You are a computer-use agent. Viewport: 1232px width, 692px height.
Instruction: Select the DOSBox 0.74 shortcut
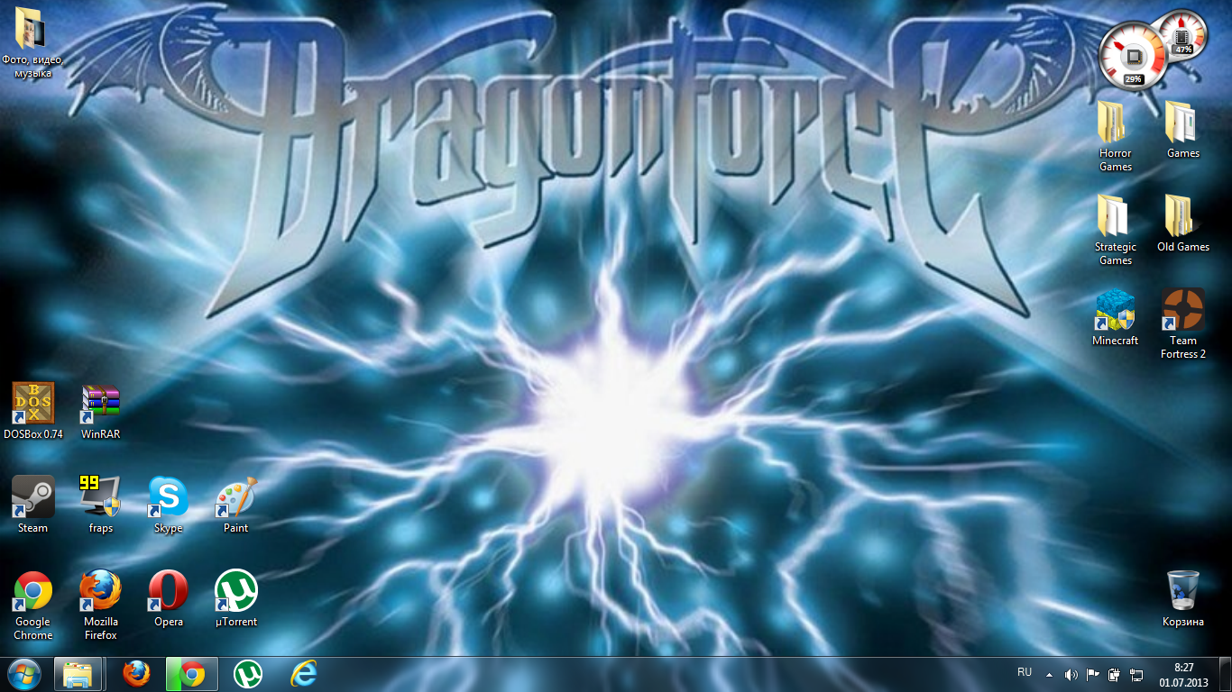point(33,410)
